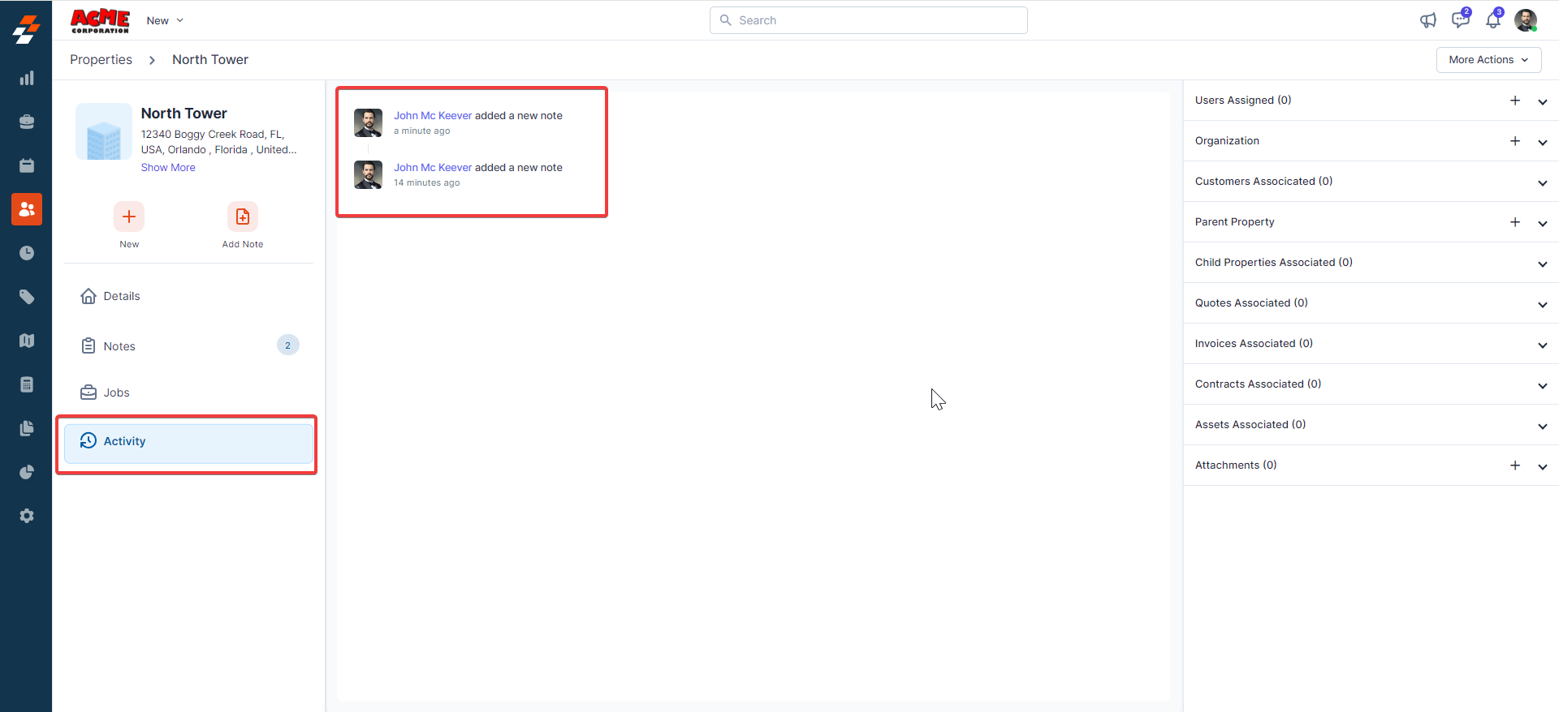The image size is (1559, 712).
Task: Open the Details tab
Action: click(x=122, y=296)
